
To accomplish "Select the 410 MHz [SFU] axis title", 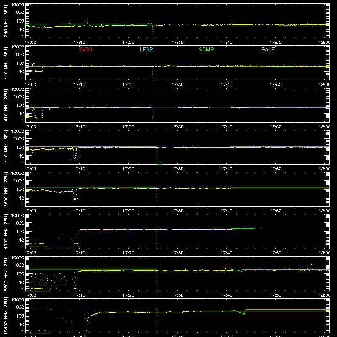I will 5,63.
